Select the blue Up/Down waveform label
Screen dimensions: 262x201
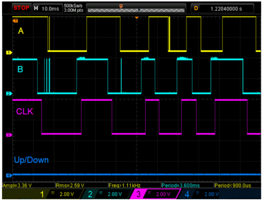point(31,160)
